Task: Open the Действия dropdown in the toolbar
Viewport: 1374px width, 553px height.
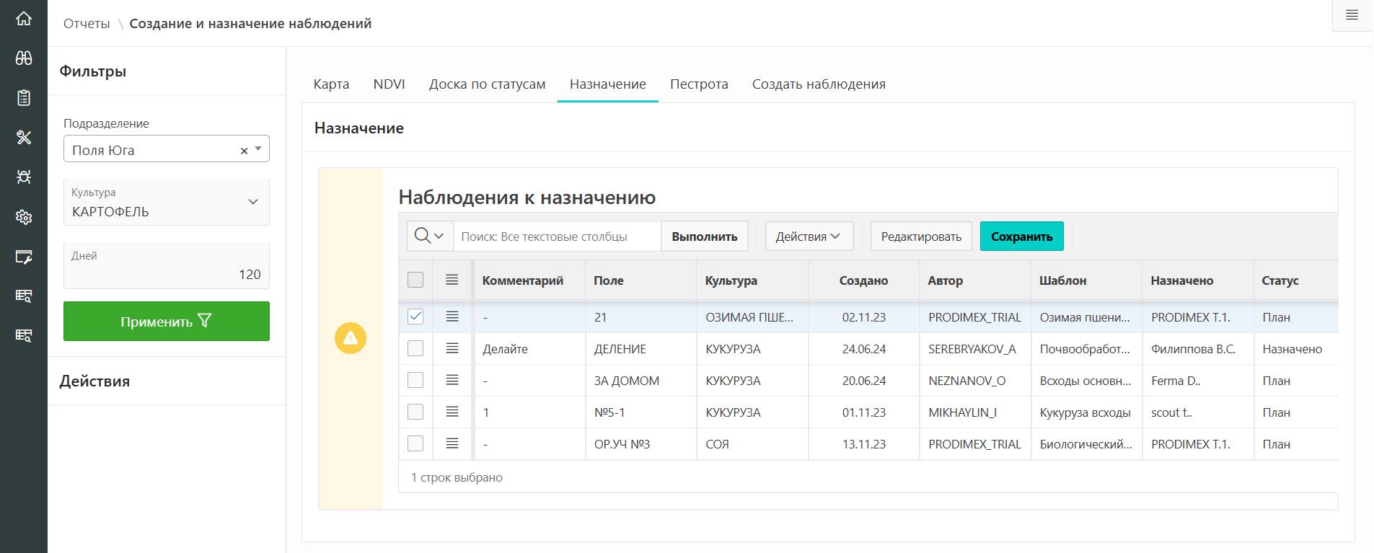Action: 809,236
